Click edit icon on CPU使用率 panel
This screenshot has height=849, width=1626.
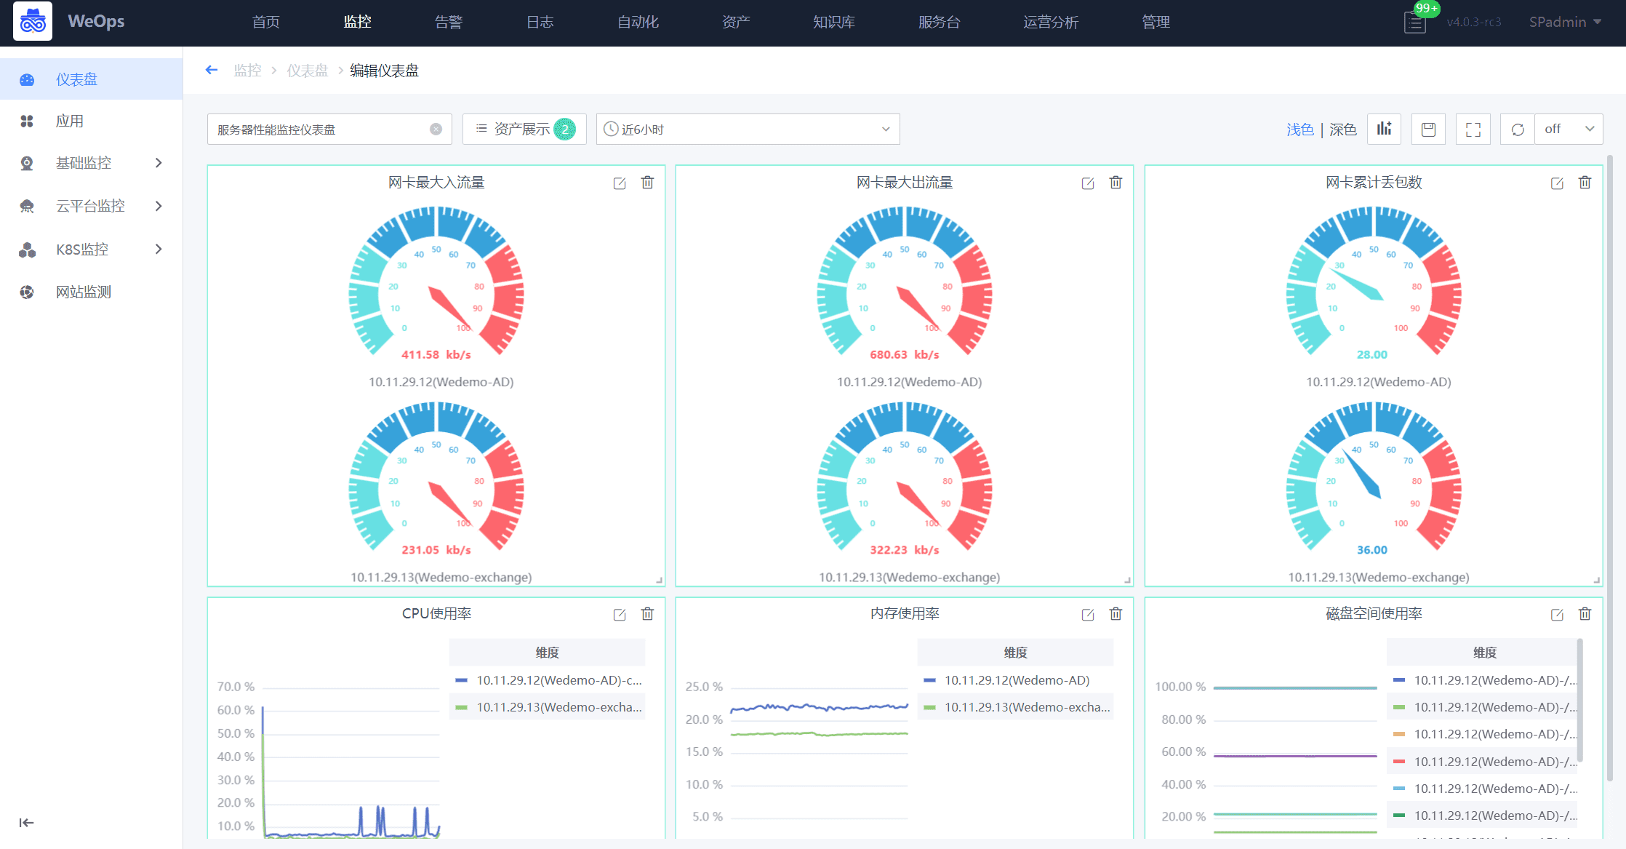[620, 615]
